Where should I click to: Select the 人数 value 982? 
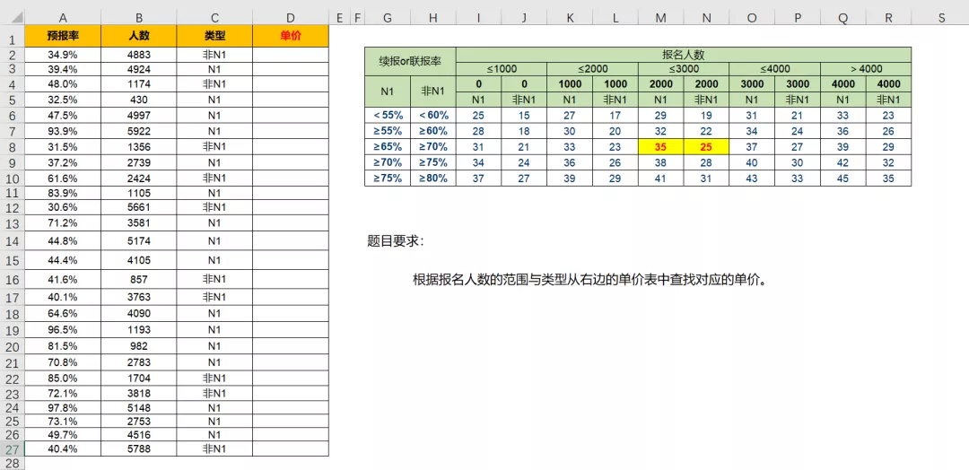click(138, 346)
